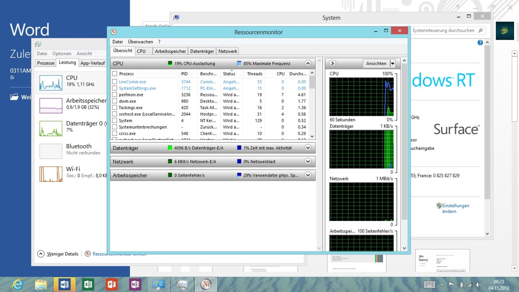The height and width of the screenshot is (292, 519).
Task: Check the svchost.exe (LocalServiceAn...) box
Action: [x=115, y=114]
